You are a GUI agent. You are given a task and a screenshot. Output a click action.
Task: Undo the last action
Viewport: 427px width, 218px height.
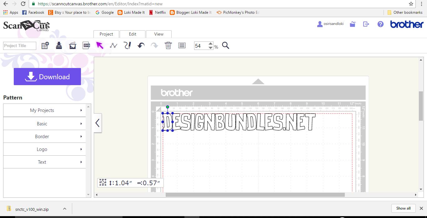click(141, 46)
